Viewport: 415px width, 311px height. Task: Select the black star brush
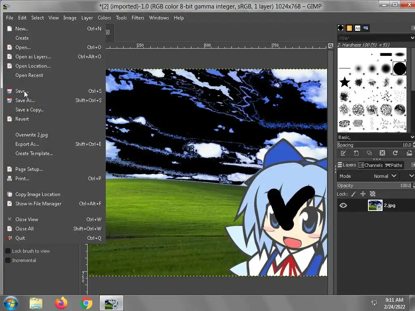click(x=344, y=82)
